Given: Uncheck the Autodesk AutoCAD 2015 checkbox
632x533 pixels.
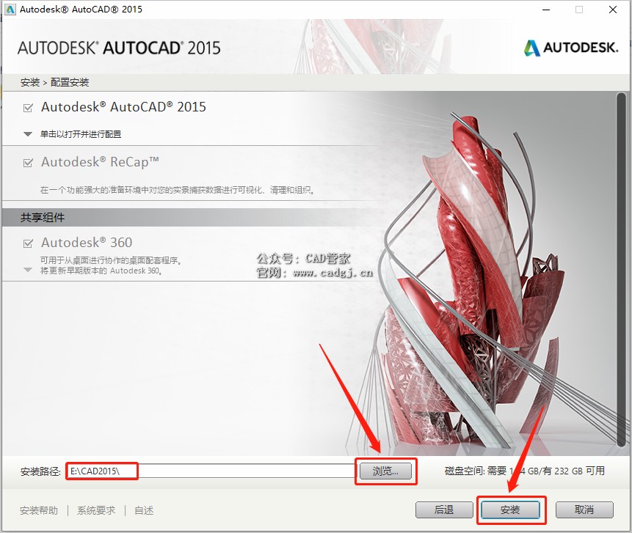Looking at the screenshot, I should (28, 108).
